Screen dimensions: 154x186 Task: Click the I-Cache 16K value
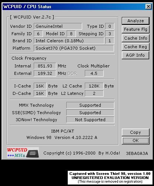click(40, 86)
